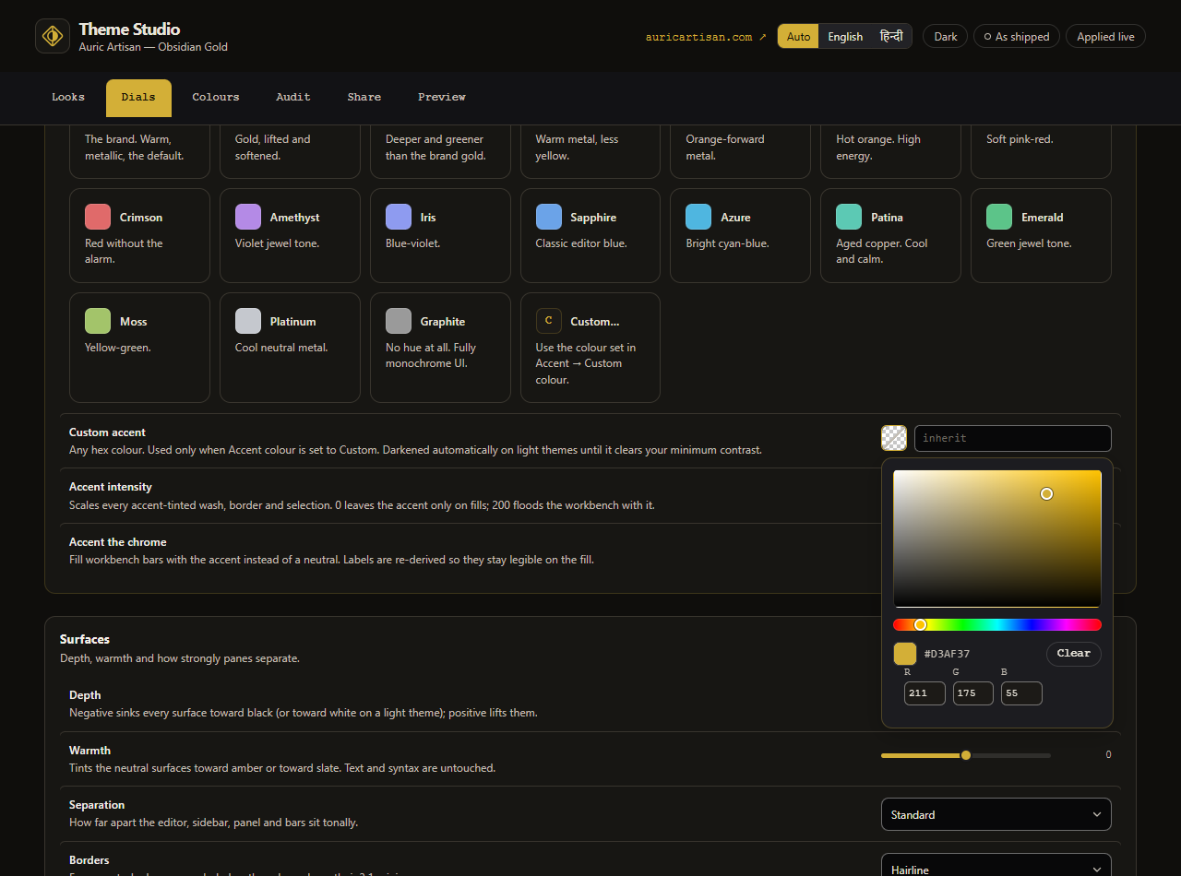Viewport: 1181px width, 876px height.
Task: Pick the Platinum accent colour
Action: point(290,348)
